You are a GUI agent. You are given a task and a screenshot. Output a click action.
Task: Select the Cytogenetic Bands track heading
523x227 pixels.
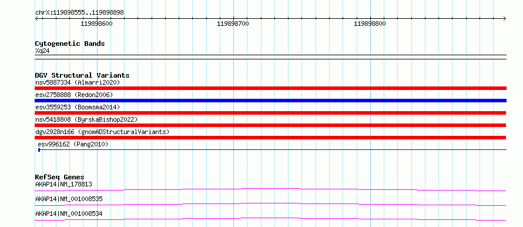coord(70,44)
